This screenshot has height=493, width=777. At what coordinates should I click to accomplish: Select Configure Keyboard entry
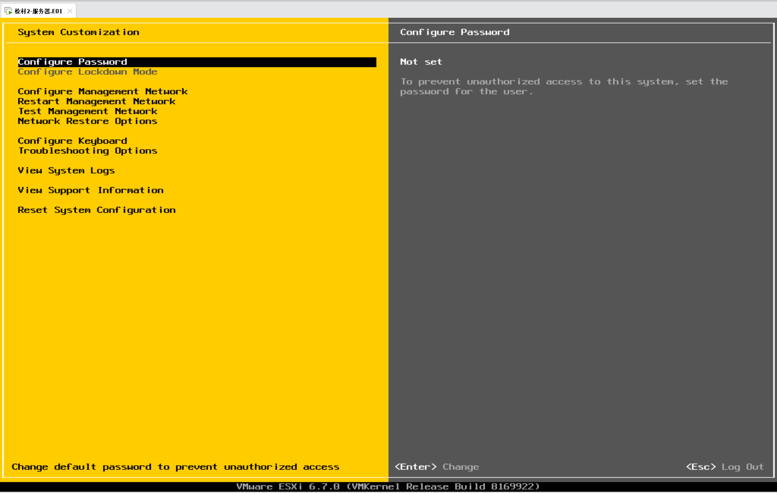(73, 141)
